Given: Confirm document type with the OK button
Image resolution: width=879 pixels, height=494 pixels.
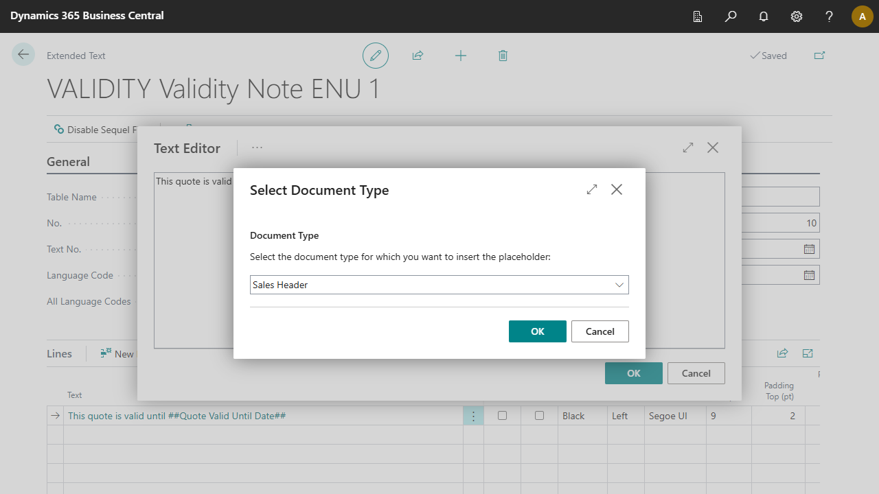Looking at the screenshot, I should tap(537, 331).
